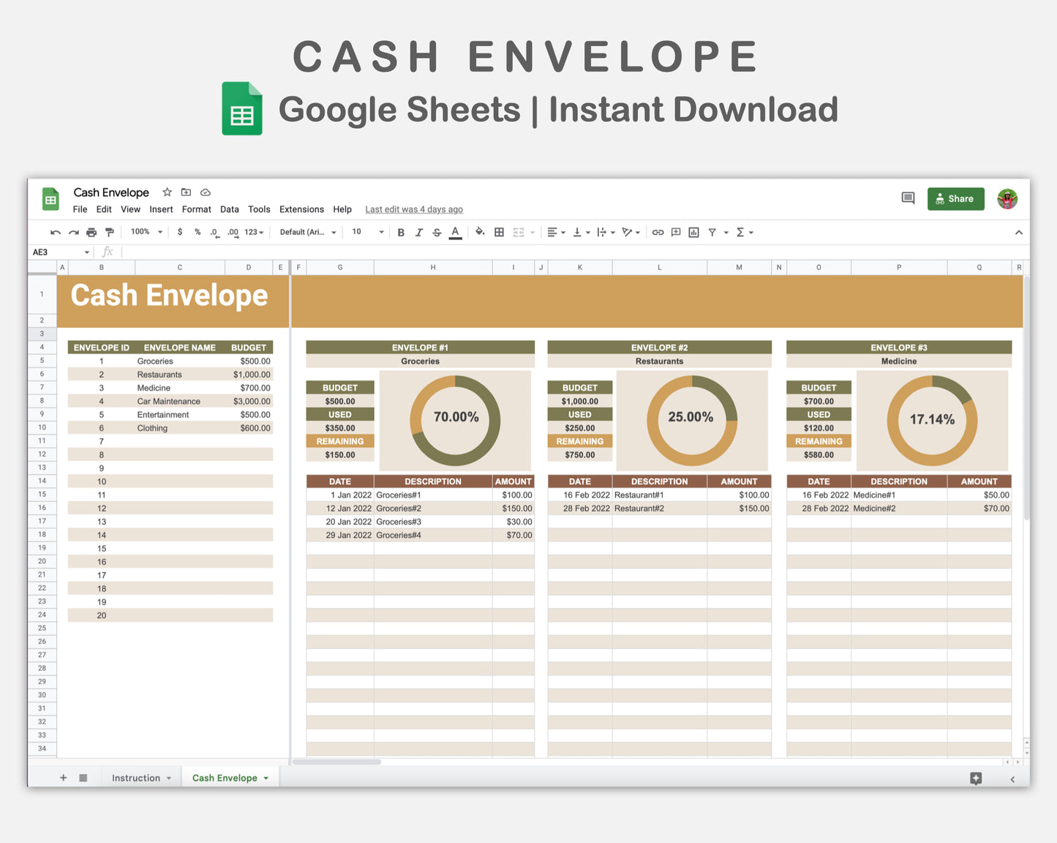Image resolution: width=1057 pixels, height=843 pixels.
Task: Click the Insert comment icon
Action: (675, 232)
